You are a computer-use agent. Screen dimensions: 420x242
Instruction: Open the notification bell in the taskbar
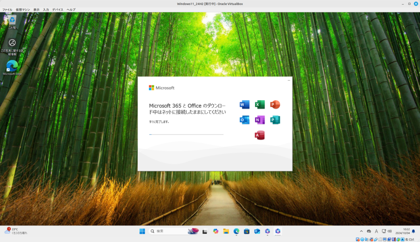point(413,231)
